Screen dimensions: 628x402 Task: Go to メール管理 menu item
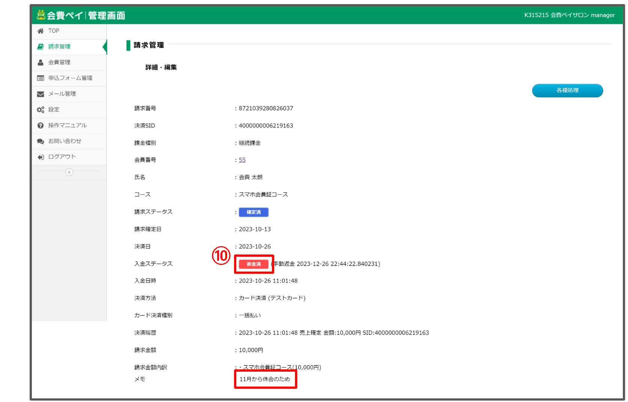(x=62, y=94)
